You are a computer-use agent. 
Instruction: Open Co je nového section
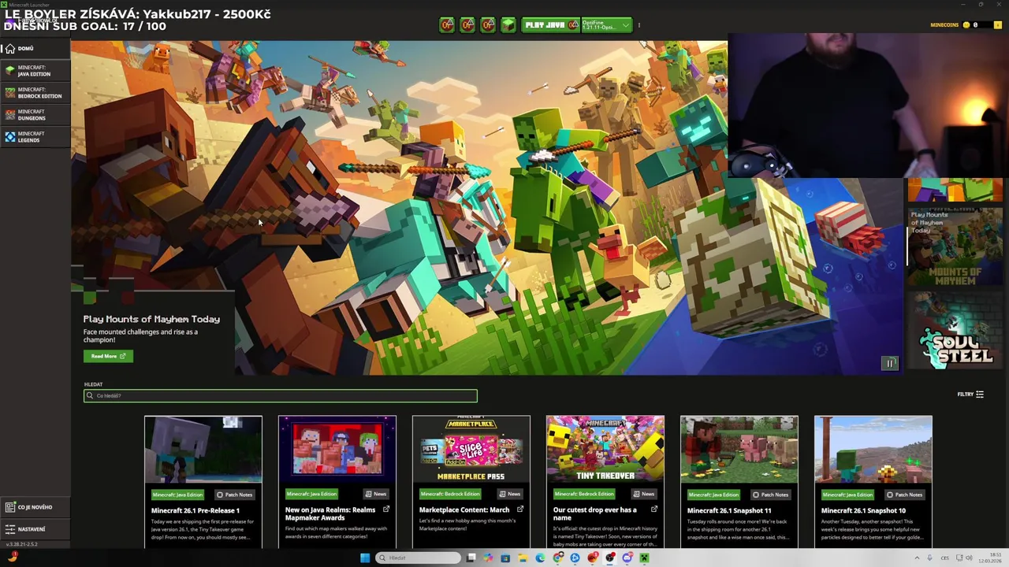tap(35, 507)
